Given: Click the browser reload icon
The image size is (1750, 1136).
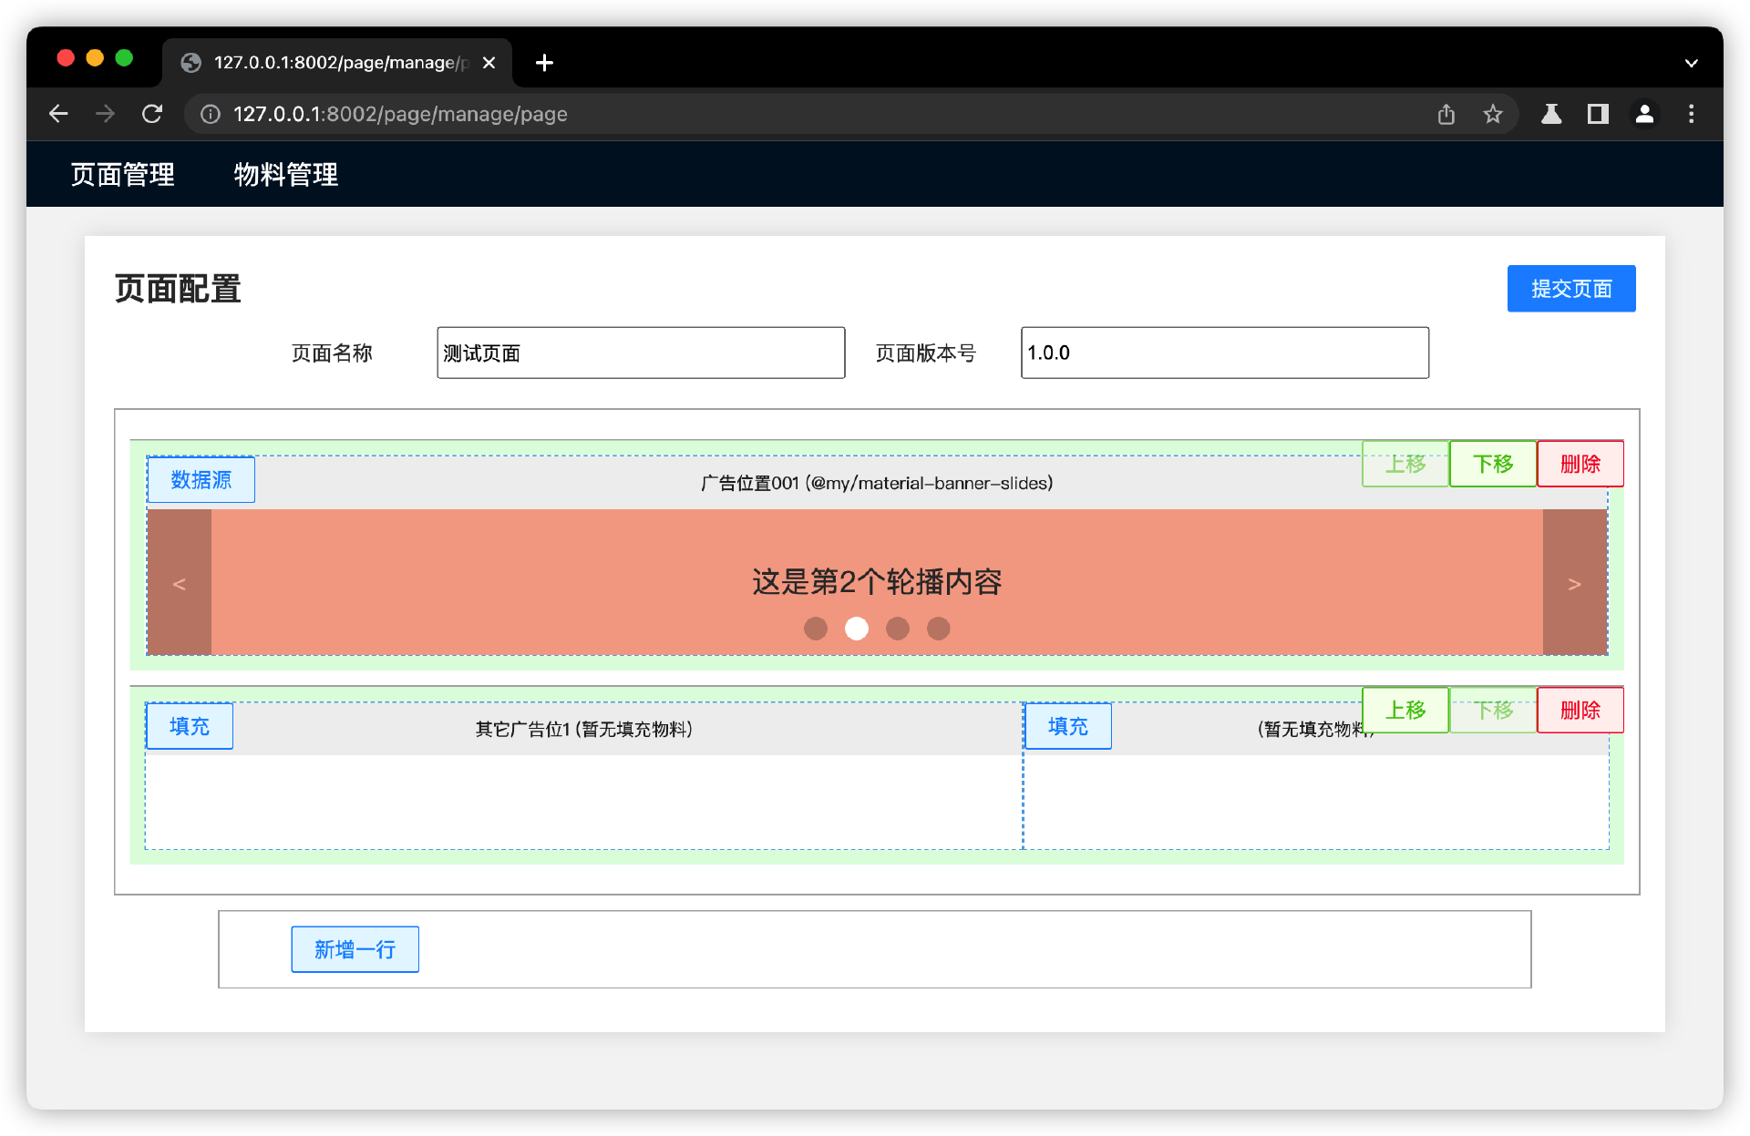Looking at the screenshot, I should pos(152,114).
